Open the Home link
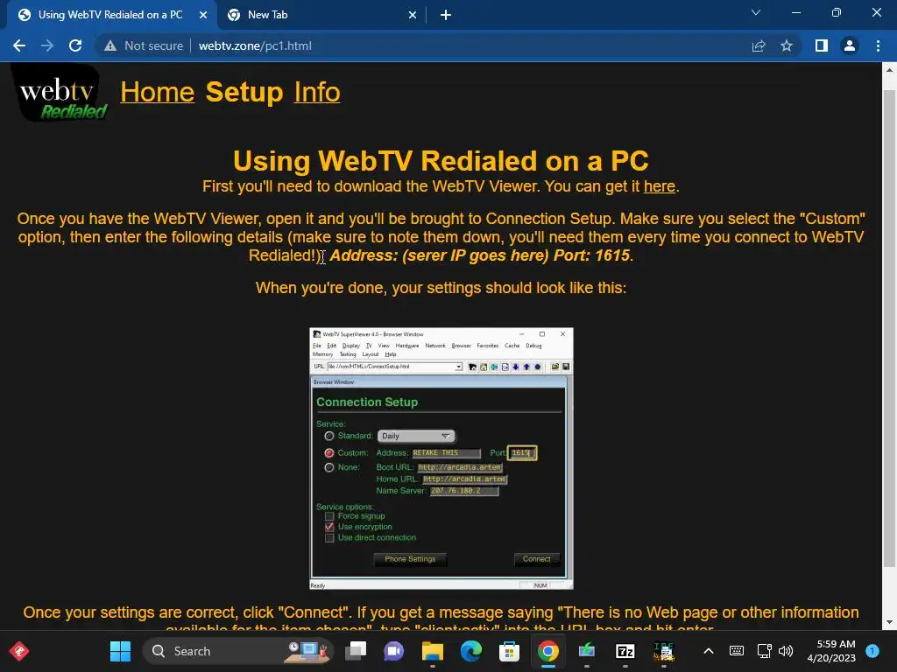Viewport: 897px width, 672px height. 158,93
